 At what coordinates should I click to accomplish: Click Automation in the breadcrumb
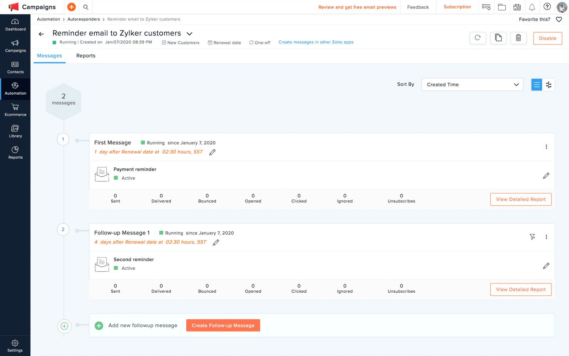(48, 19)
